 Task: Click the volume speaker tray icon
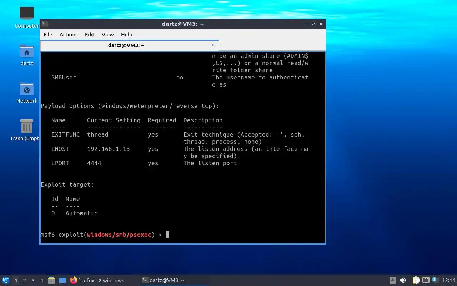(403, 280)
